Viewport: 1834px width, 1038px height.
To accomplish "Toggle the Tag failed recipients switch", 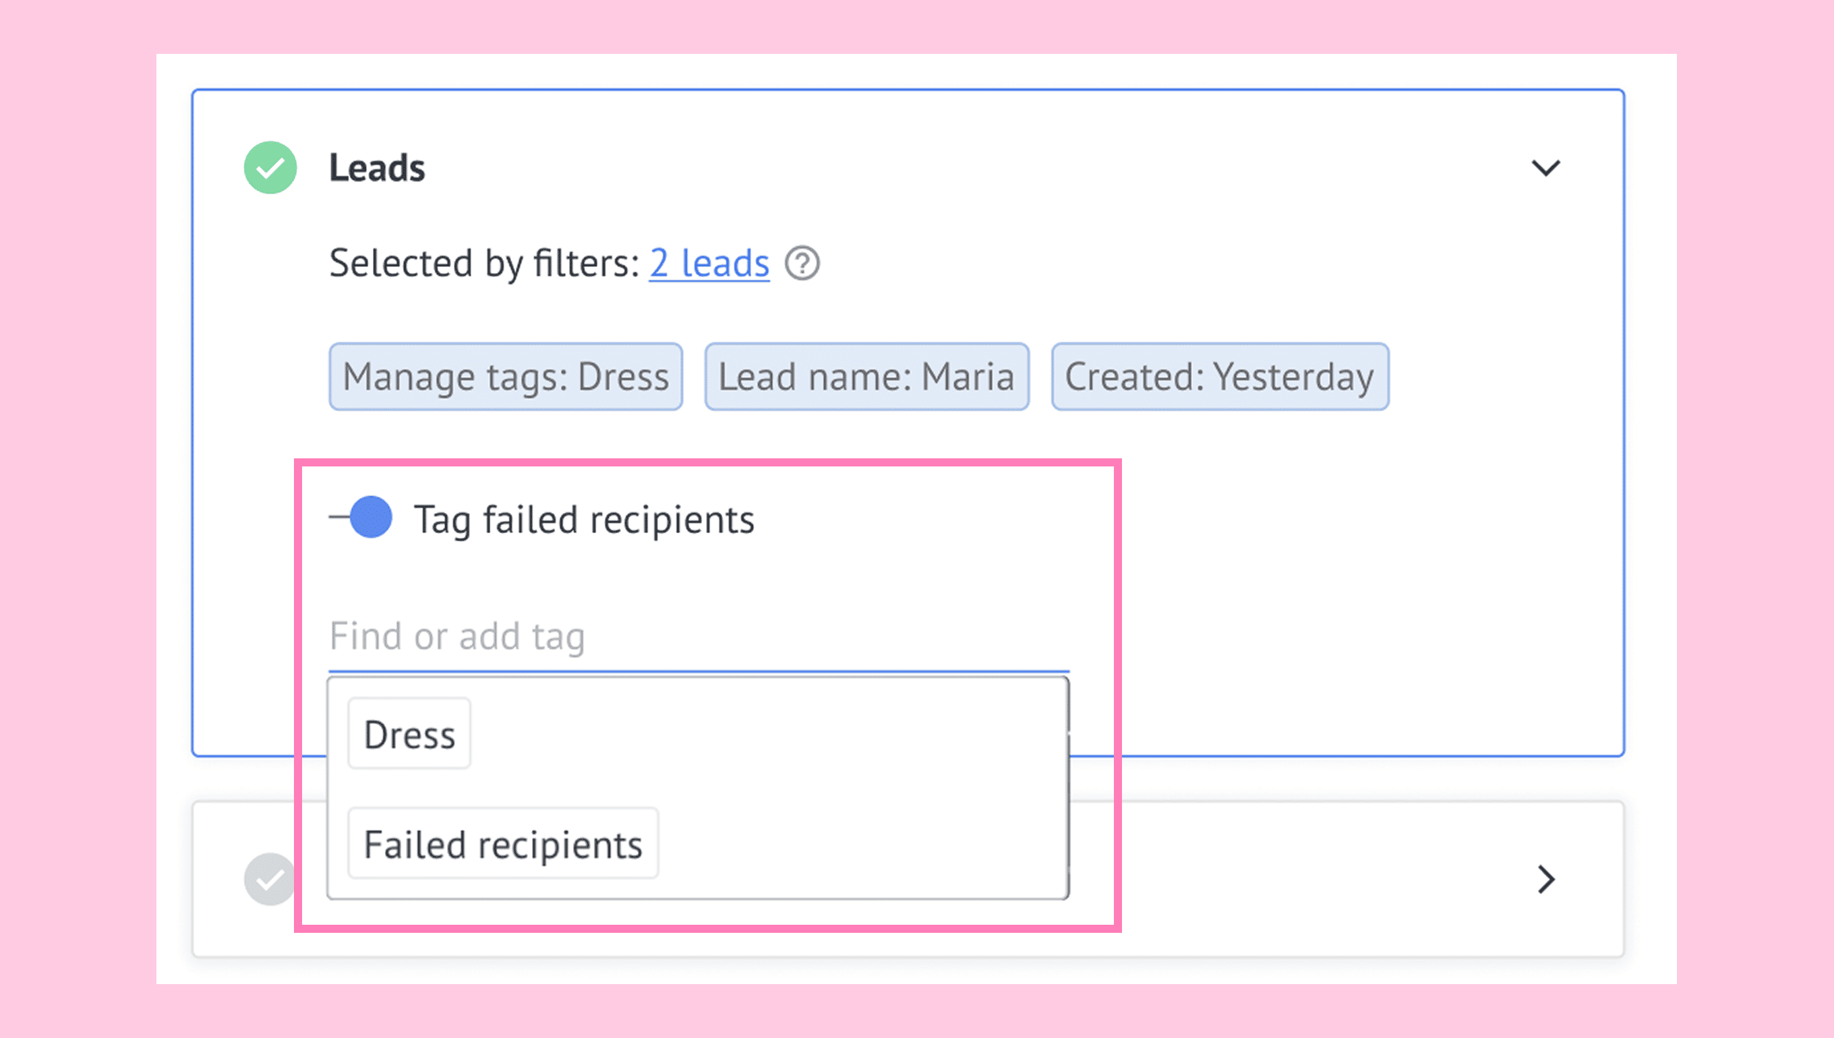I will pyautogui.click(x=361, y=517).
